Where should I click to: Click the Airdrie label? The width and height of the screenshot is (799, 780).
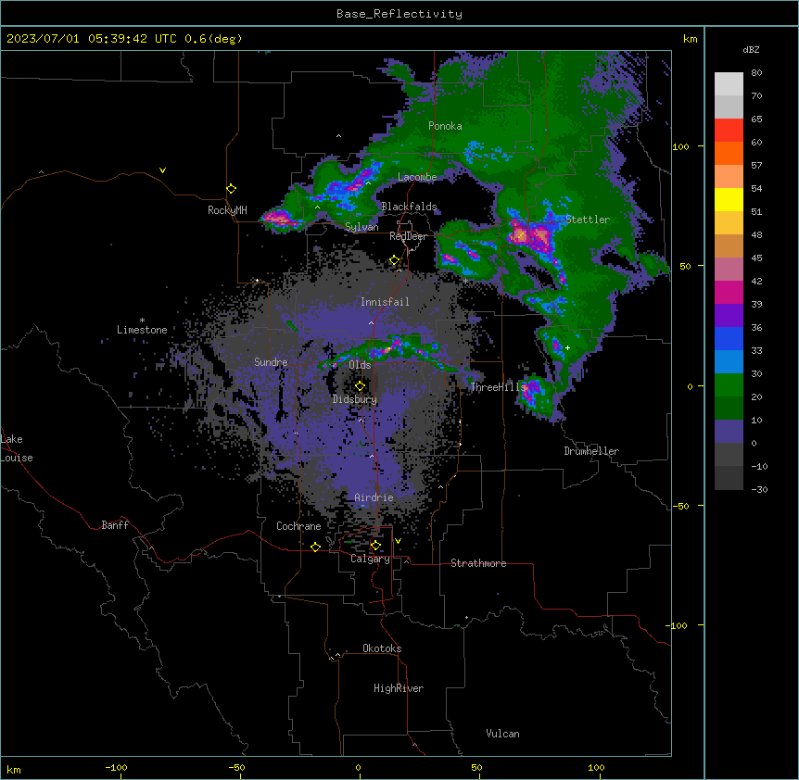374,497
